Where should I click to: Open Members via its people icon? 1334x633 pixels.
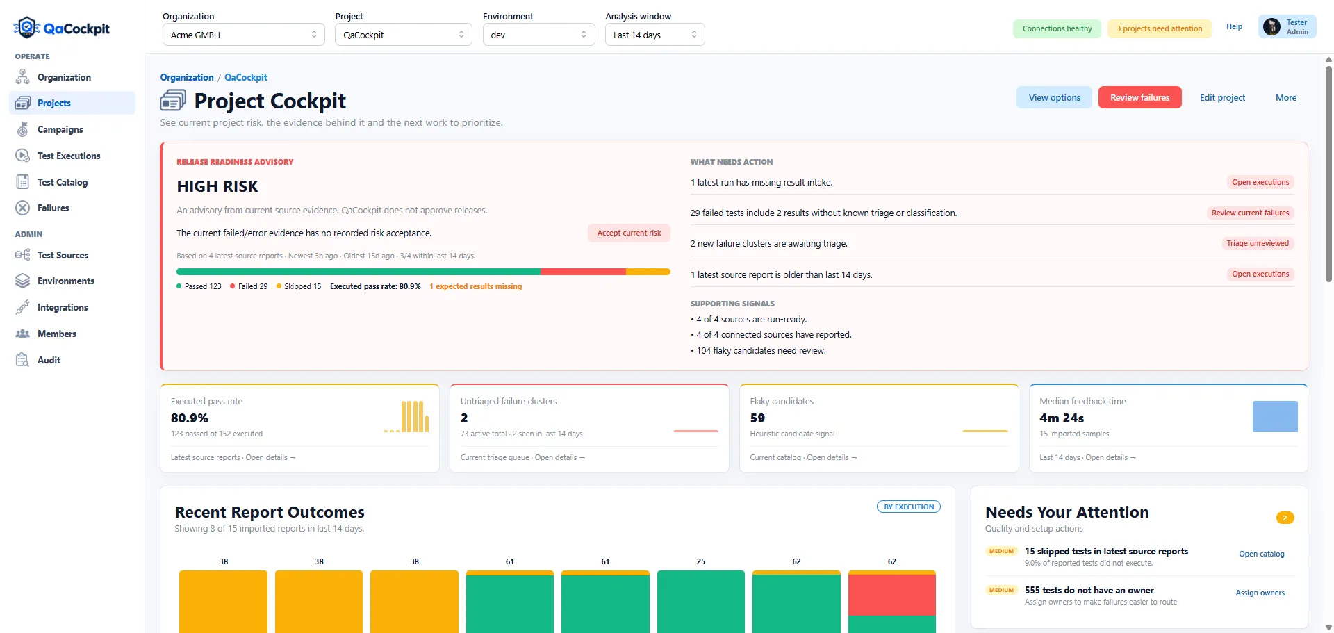23,334
